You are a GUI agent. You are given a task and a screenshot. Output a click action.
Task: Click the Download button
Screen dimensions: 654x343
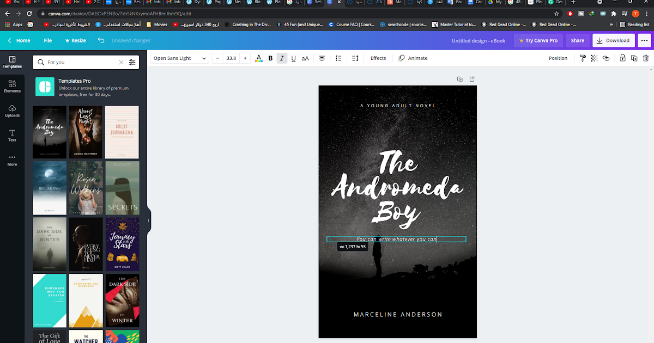pos(613,40)
